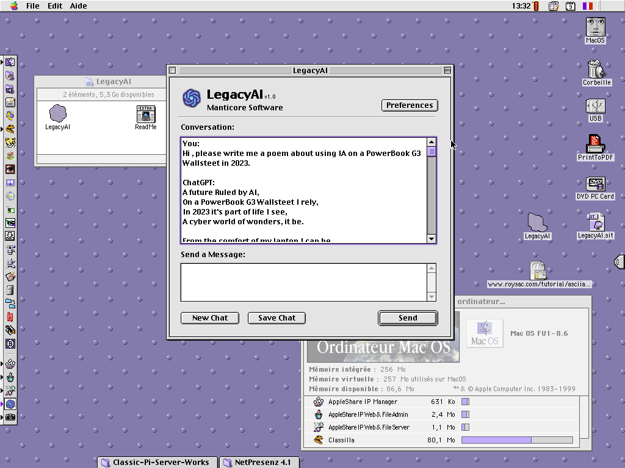Click the calendar icon in menu bar

point(571,6)
